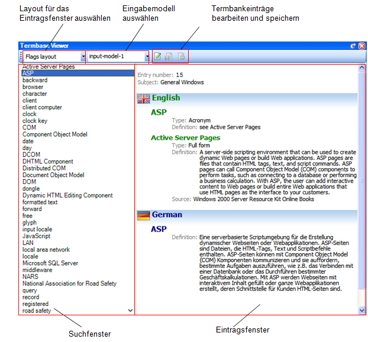368x342 pixels.
Task: Select 'dongle' in the term list
Action: click(31, 188)
